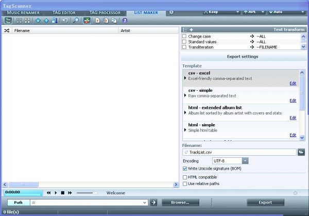
Task: Open the Encoding UTF-8 dropdown
Action: pyautogui.click(x=245, y=161)
